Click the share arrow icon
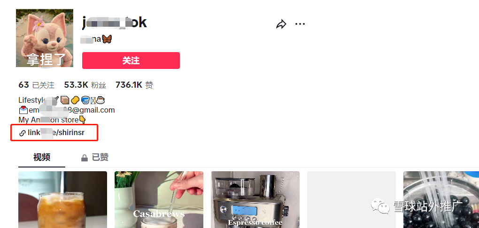479x228 pixels. point(281,24)
